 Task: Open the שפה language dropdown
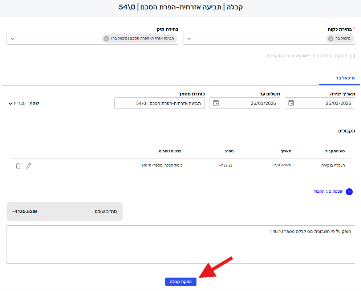click(x=17, y=103)
